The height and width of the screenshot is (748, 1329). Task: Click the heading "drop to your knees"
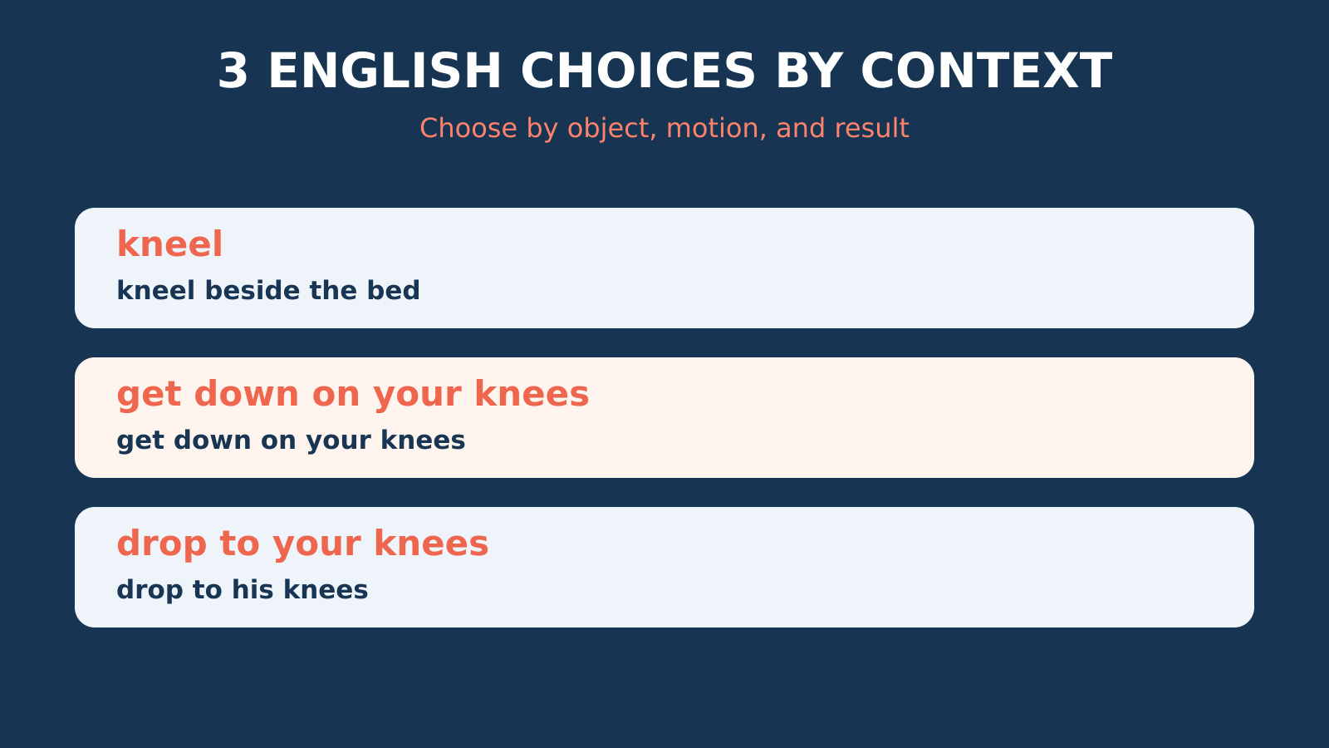pyautogui.click(x=302, y=544)
